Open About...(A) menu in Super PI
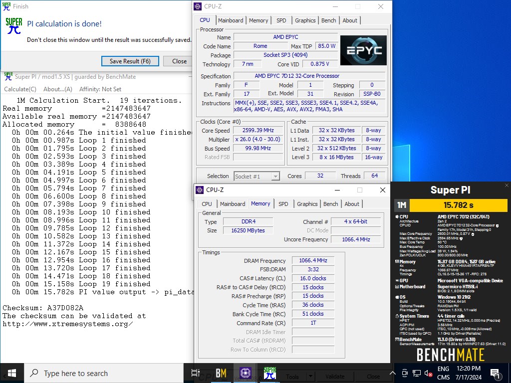The image size is (511, 383). pyautogui.click(x=58, y=89)
